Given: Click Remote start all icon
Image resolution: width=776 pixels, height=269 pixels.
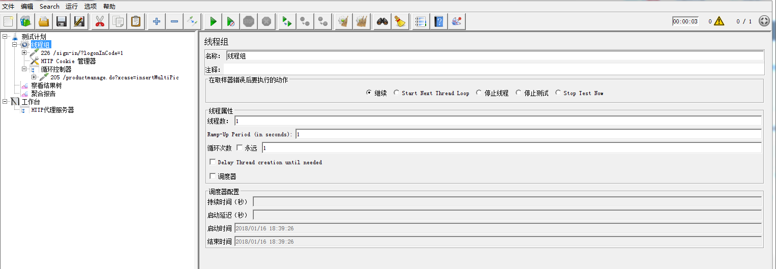Looking at the screenshot, I should [287, 21].
